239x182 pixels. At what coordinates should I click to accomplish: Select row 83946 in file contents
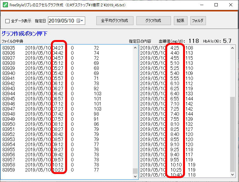[x=52, y=104]
